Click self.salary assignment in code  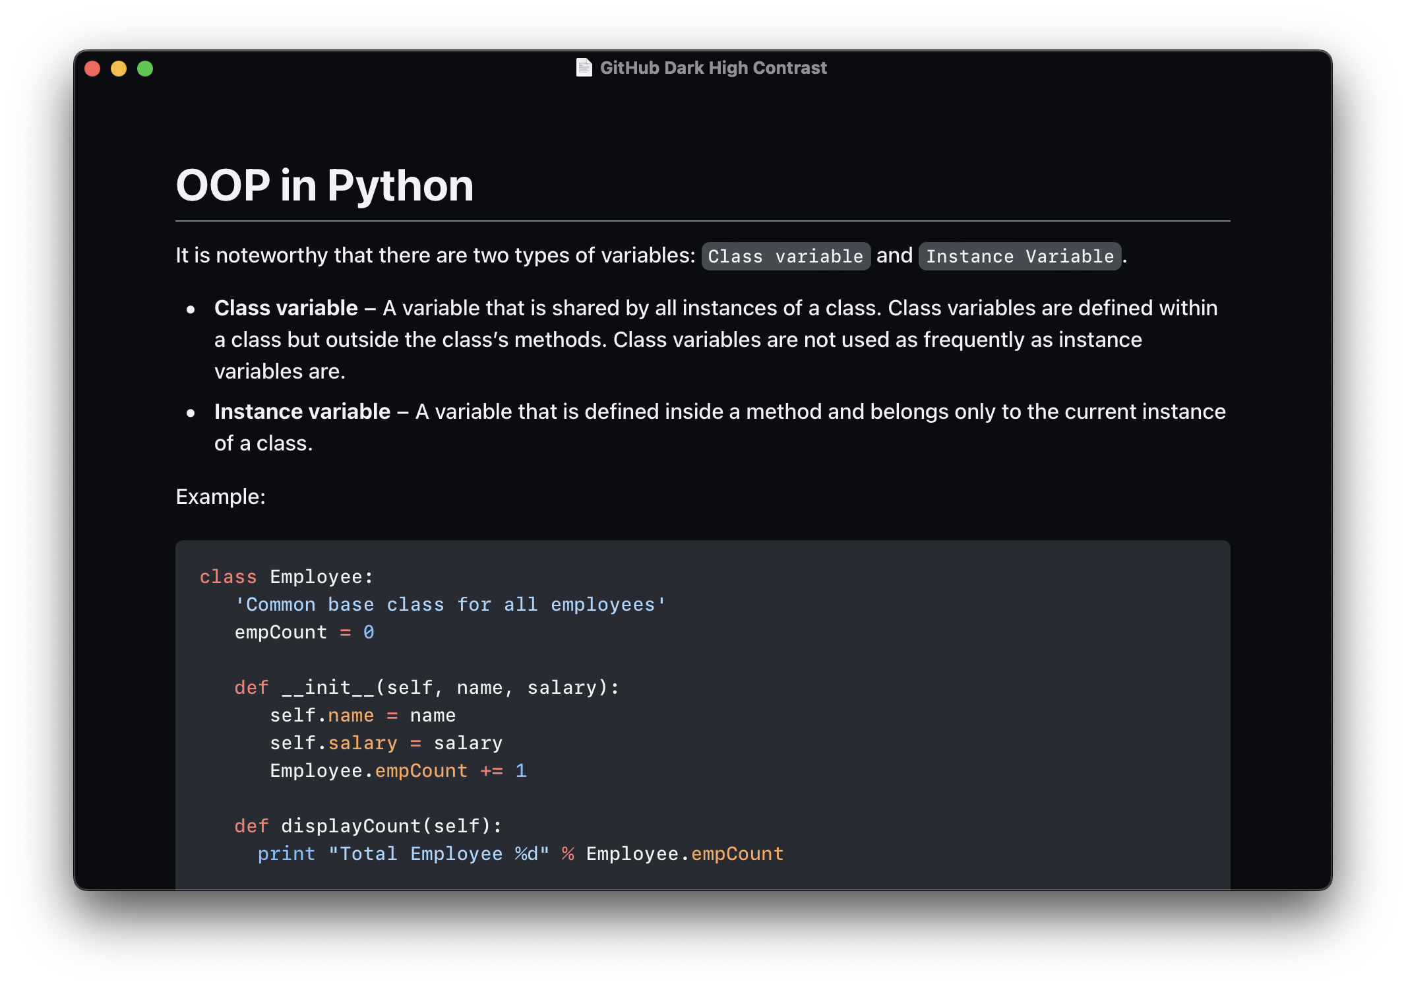[x=386, y=743]
